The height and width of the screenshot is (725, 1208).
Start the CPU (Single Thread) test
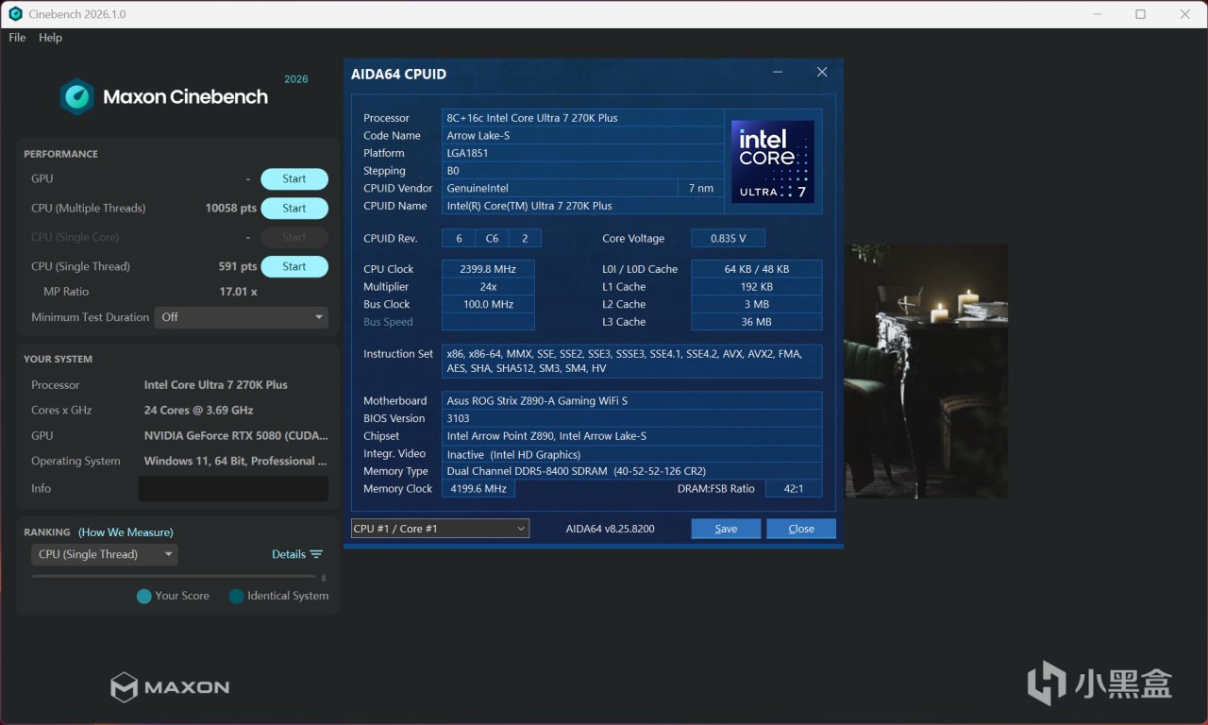pyautogui.click(x=294, y=266)
